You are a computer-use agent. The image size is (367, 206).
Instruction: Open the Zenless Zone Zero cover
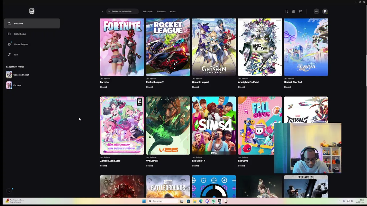[x=122, y=126]
